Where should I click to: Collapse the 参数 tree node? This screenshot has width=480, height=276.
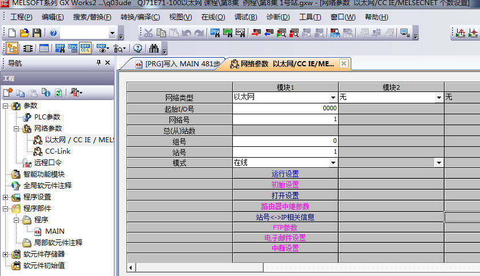[6, 106]
